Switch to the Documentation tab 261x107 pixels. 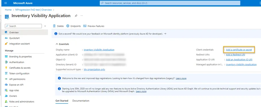pyautogui.click(x=81, y=101)
